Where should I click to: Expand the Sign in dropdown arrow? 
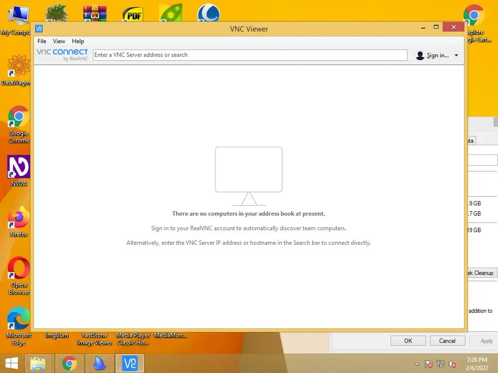coord(456,55)
